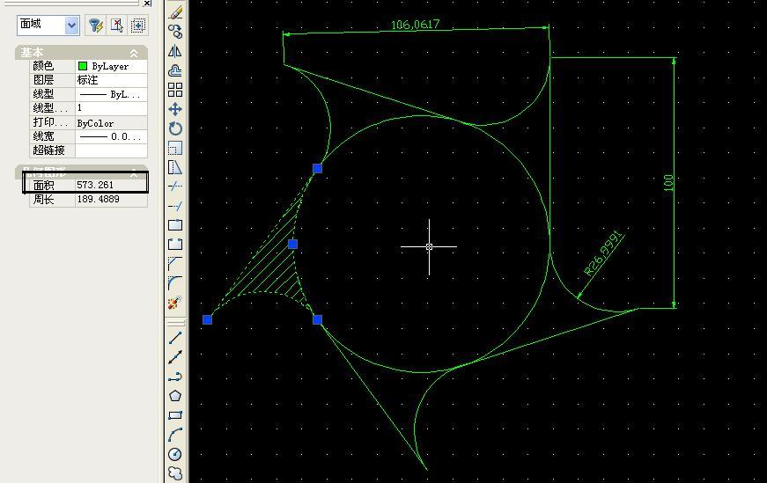Click the empty 超链接 hyperlink field
The image size is (767, 483).
pos(111,150)
